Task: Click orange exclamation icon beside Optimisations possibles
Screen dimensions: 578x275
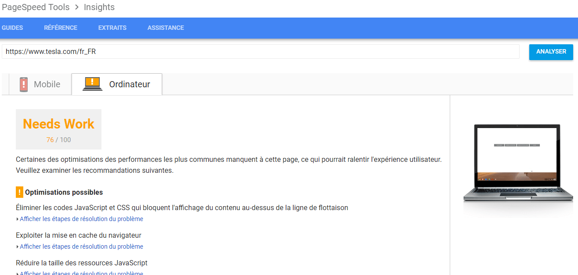Action: [x=19, y=192]
